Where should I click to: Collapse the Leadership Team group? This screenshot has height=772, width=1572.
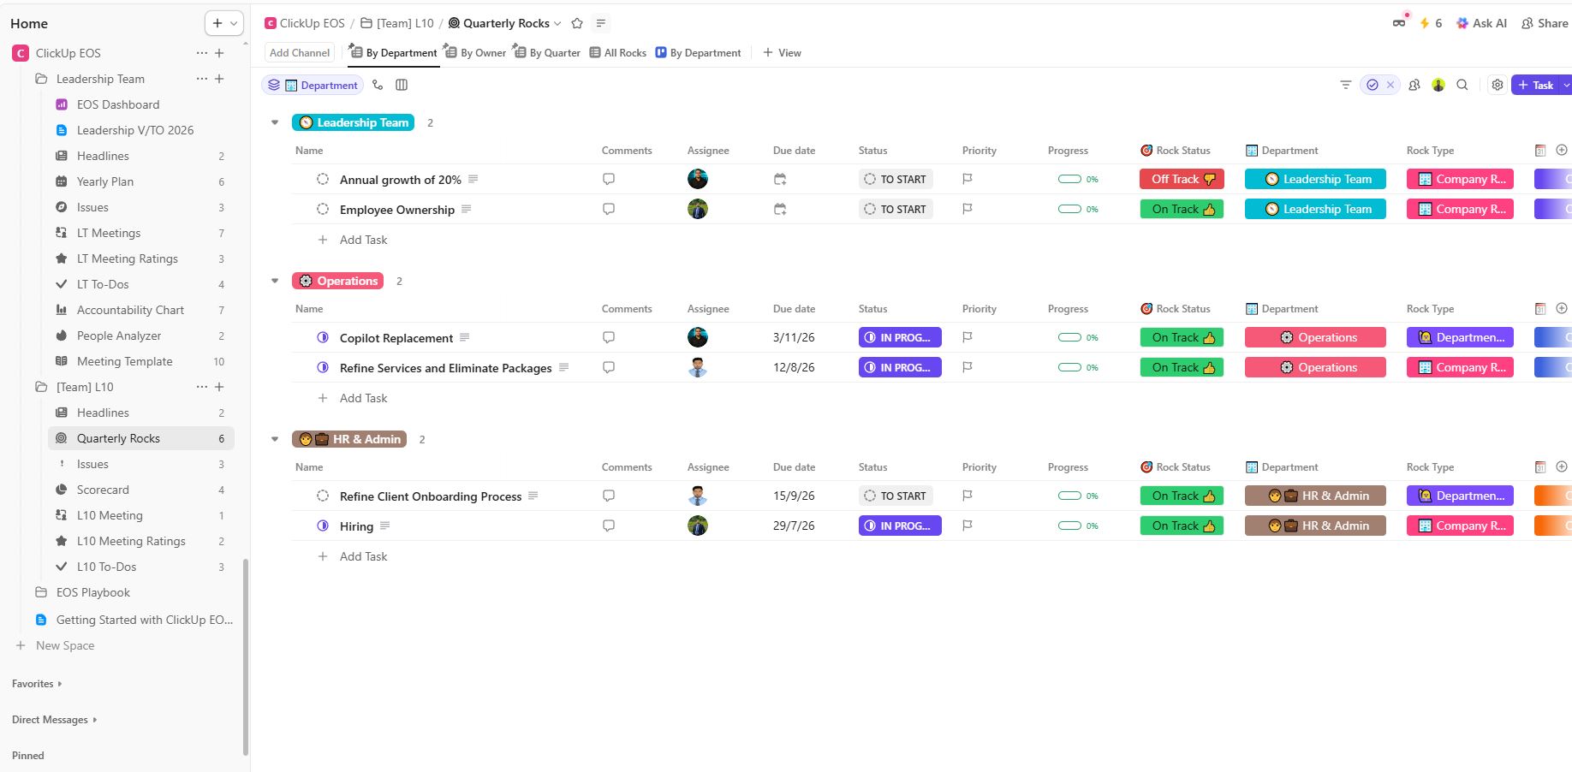tap(275, 122)
